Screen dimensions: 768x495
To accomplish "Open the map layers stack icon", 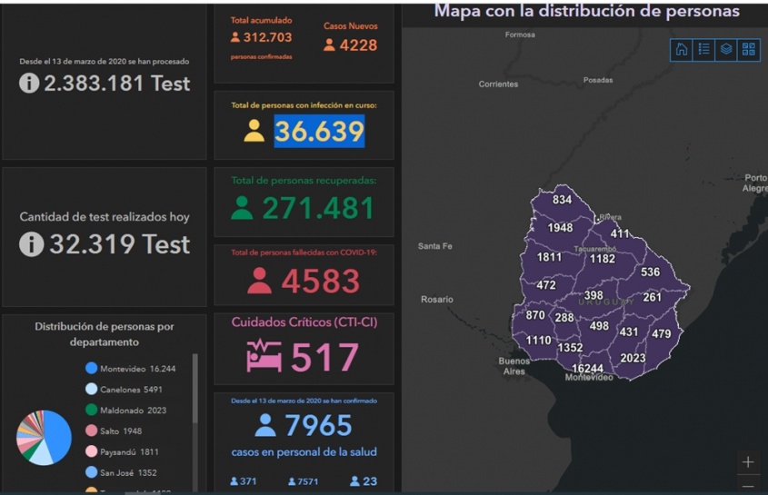I will [x=726, y=50].
